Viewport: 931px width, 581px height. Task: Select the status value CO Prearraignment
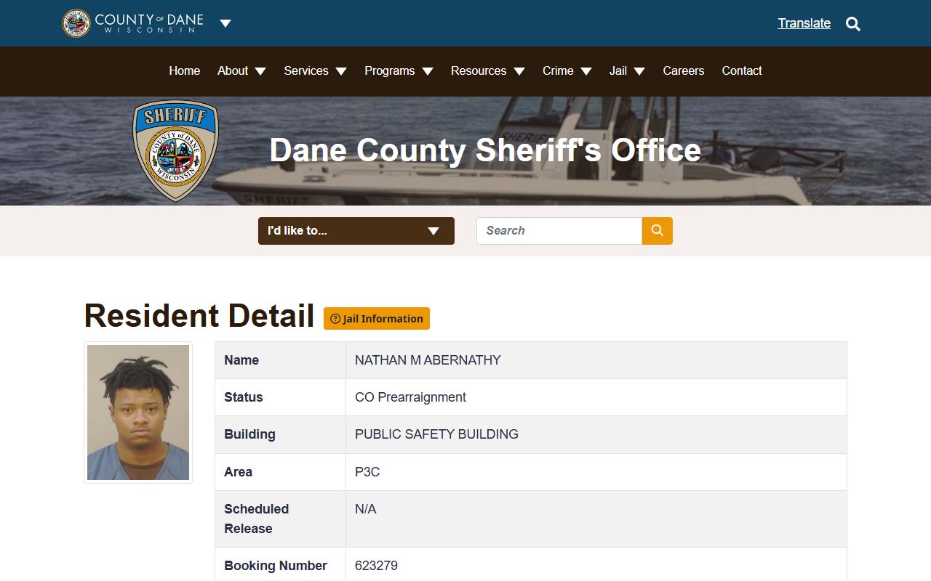click(x=410, y=397)
